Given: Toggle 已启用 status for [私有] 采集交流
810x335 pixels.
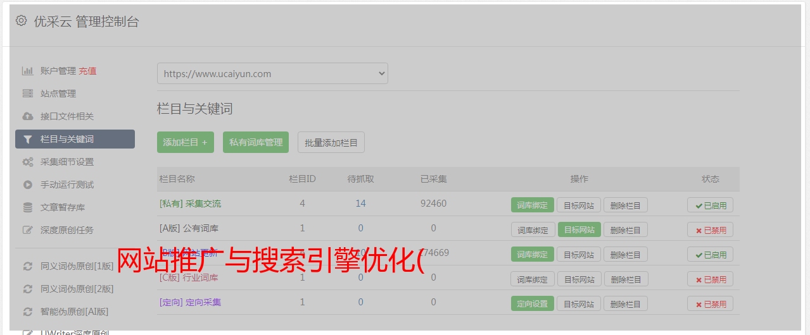Looking at the screenshot, I should pyautogui.click(x=710, y=205).
